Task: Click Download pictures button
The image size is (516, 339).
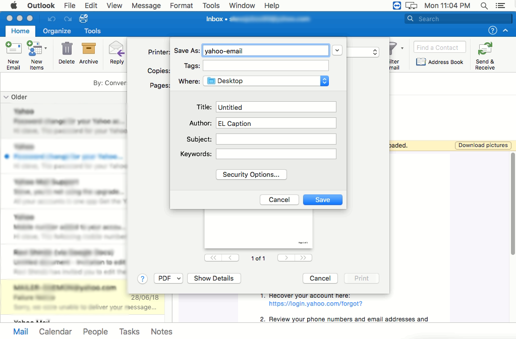Action: pos(483,145)
